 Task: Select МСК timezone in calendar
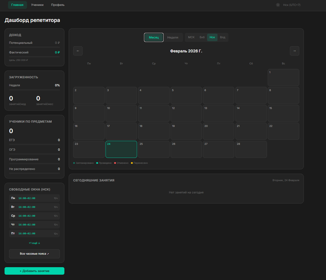[x=191, y=37]
